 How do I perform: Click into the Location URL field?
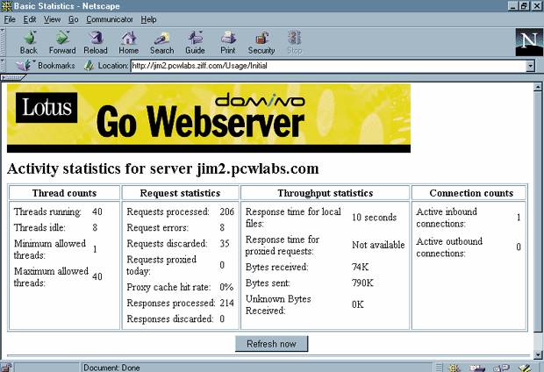click(x=325, y=66)
